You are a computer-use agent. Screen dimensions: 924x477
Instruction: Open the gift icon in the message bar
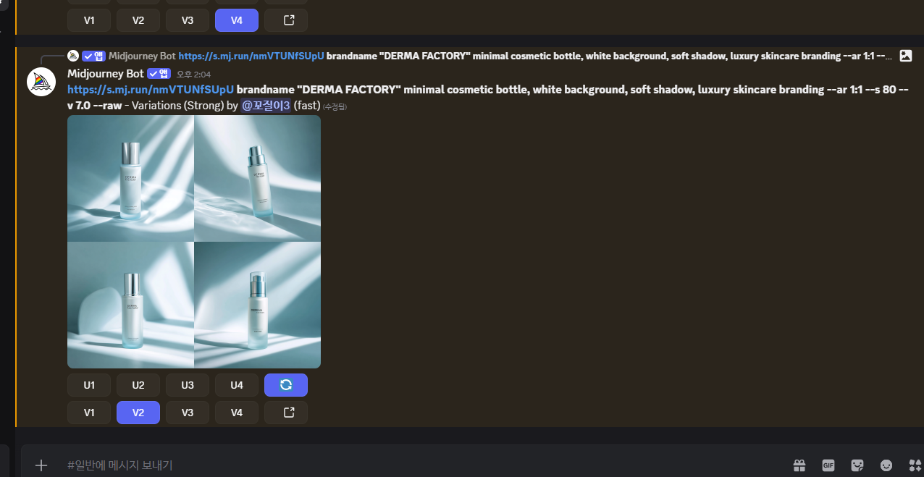click(799, 465)
